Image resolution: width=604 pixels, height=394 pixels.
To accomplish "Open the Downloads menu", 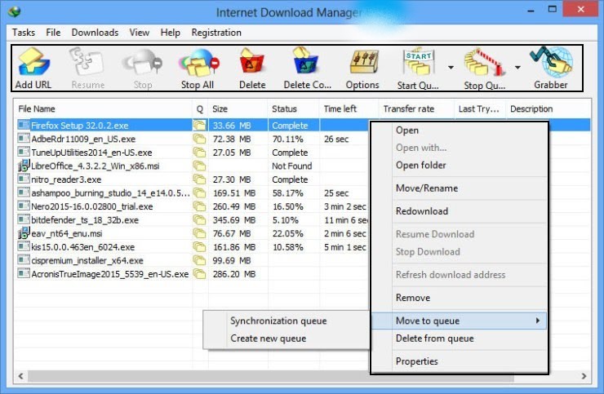I will click(95, 33).
